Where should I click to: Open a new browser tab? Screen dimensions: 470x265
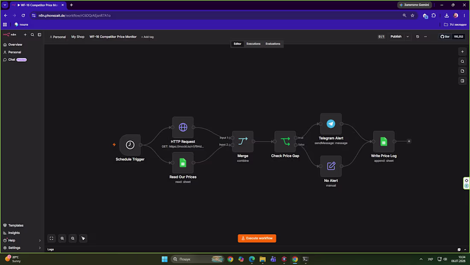(x=71, y=5)
